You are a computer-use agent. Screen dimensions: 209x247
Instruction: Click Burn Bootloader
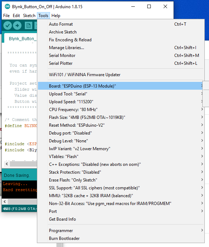[121, 238]
